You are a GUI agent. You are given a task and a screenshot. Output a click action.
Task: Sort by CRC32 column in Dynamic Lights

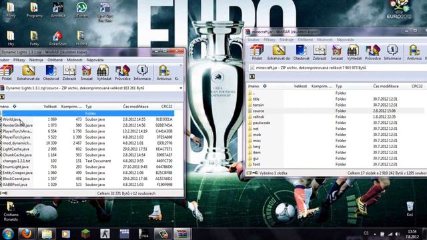click(166, 107)
